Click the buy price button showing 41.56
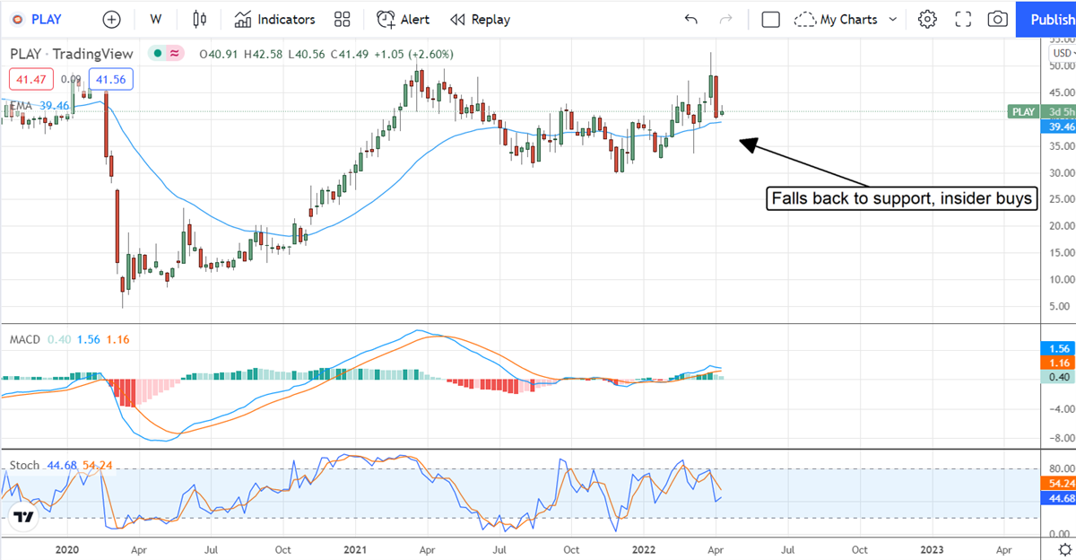 click(x=110, y=79)
